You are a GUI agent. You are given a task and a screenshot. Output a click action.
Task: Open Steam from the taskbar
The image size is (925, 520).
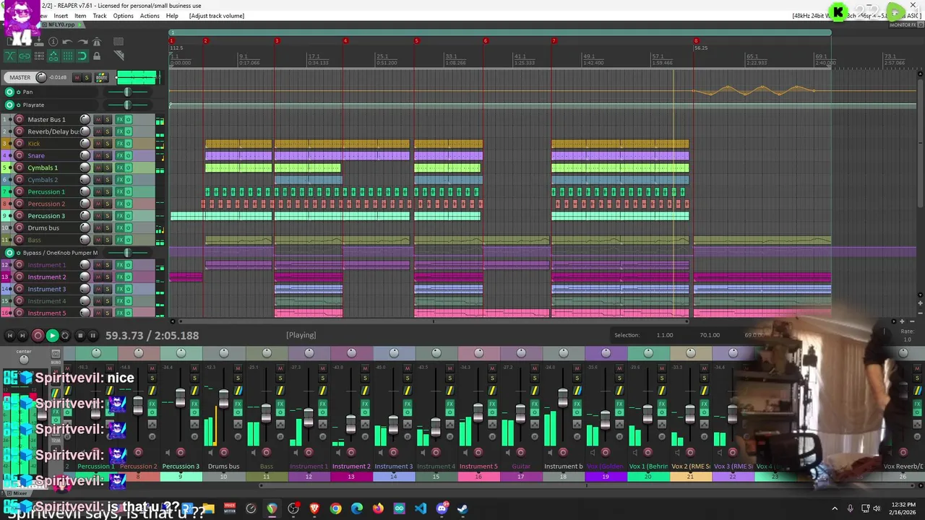click(462, 508)
